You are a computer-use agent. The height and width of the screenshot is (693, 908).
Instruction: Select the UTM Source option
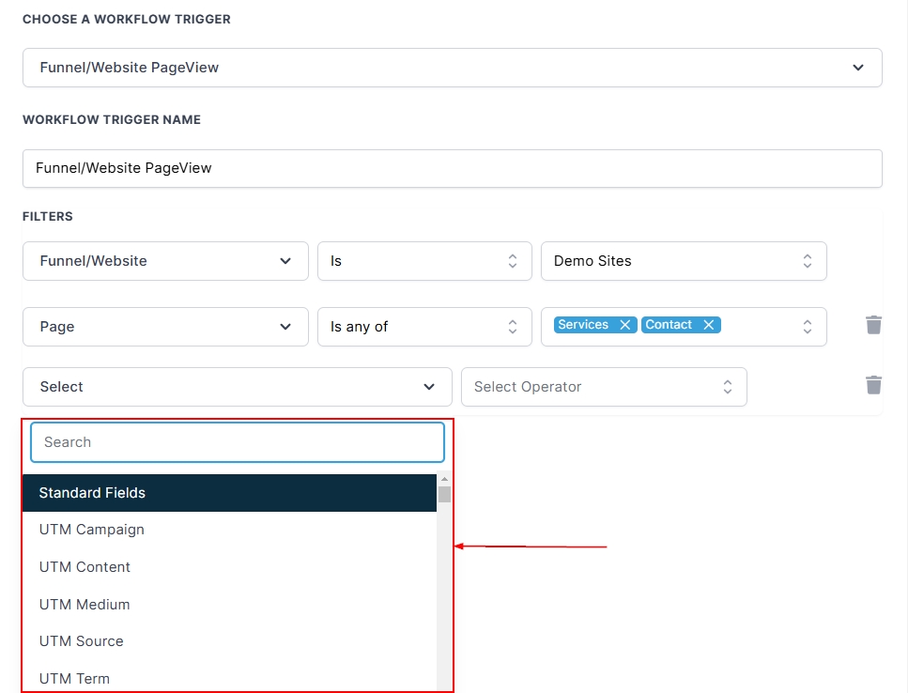click(82, 641)
